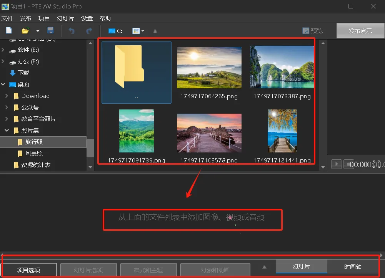385x278 pixels.
Task: Click the folder tree vertical scrollbar thumb
Action: (x=90, y=148)
